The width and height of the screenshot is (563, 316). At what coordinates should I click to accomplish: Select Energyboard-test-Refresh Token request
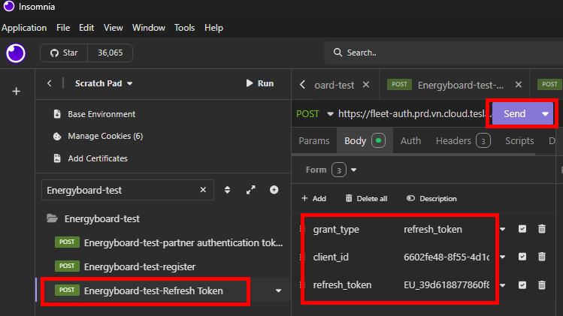pyautogui.click(x=139, y=291)
